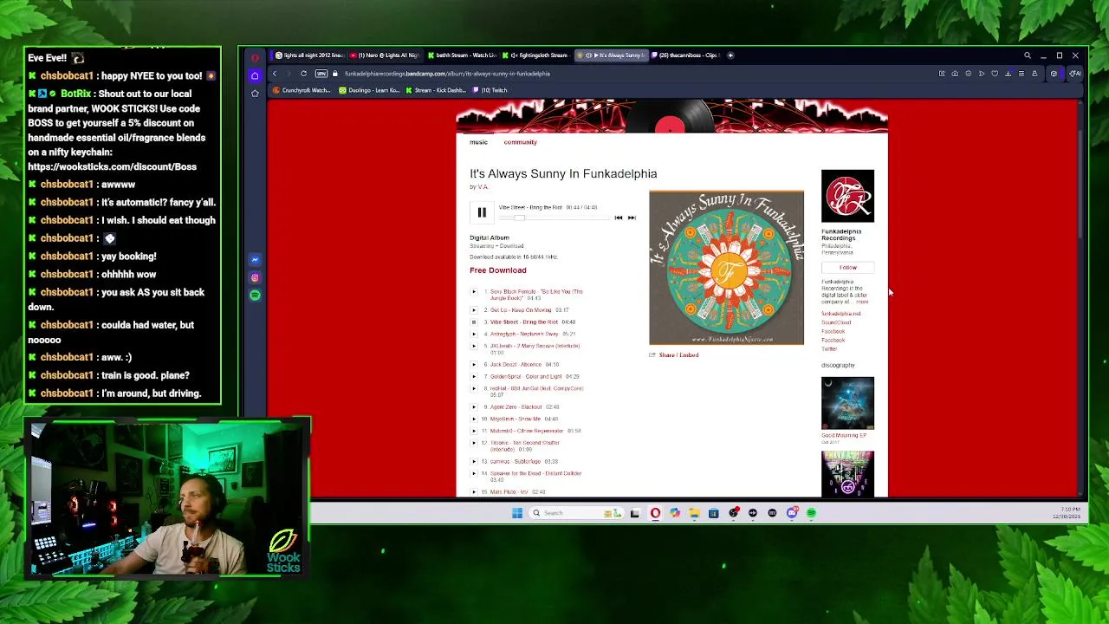This screenshot has height=624, width=1109.
Task: Open Opera menu logo icon
Action: click(255, 58)
